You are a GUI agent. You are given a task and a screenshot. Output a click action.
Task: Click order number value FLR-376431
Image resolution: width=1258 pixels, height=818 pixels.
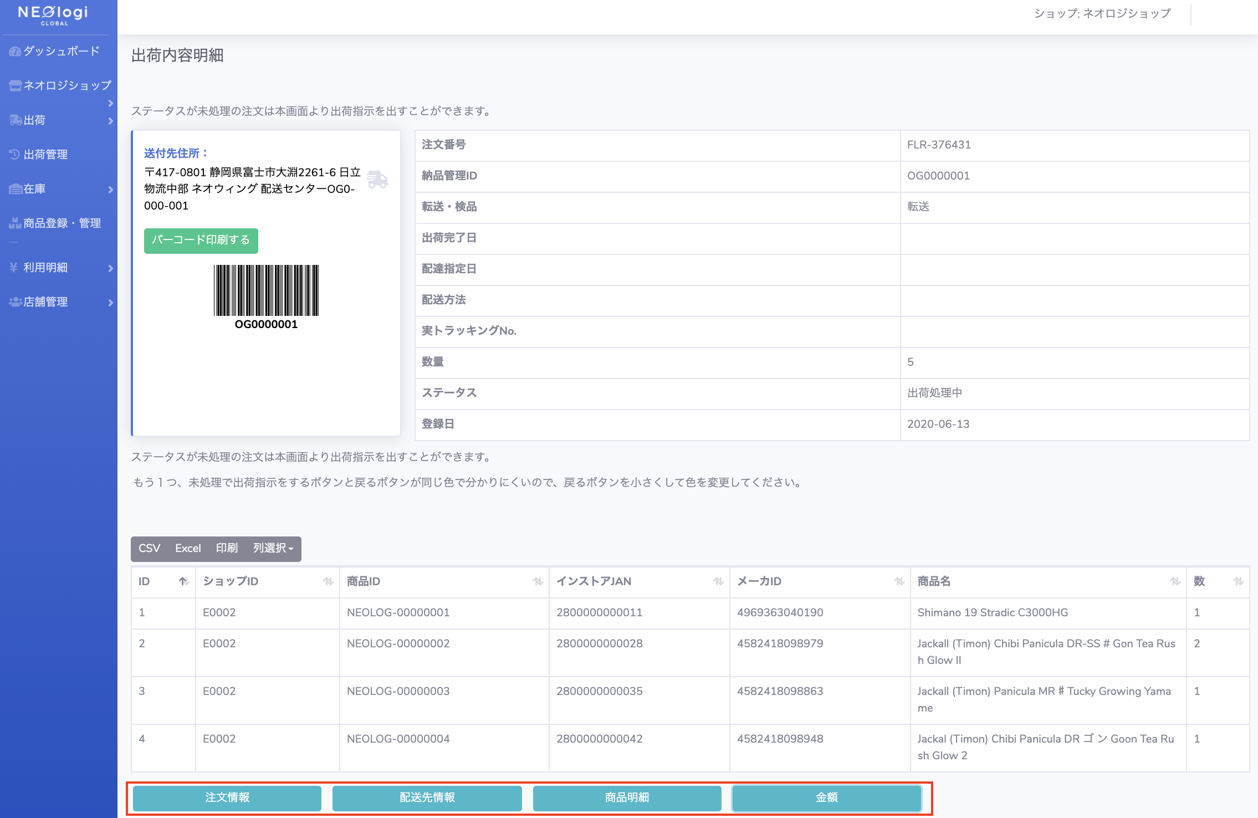[x=939, y=145]
